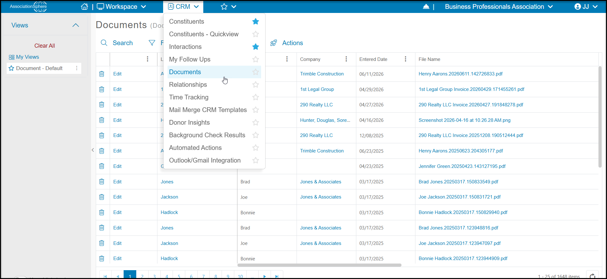Image resolution: width=607 pixels, height=279 pixels.
Task: Open Outlook/Gmail Integration menu item
Action: click(205, 160)
